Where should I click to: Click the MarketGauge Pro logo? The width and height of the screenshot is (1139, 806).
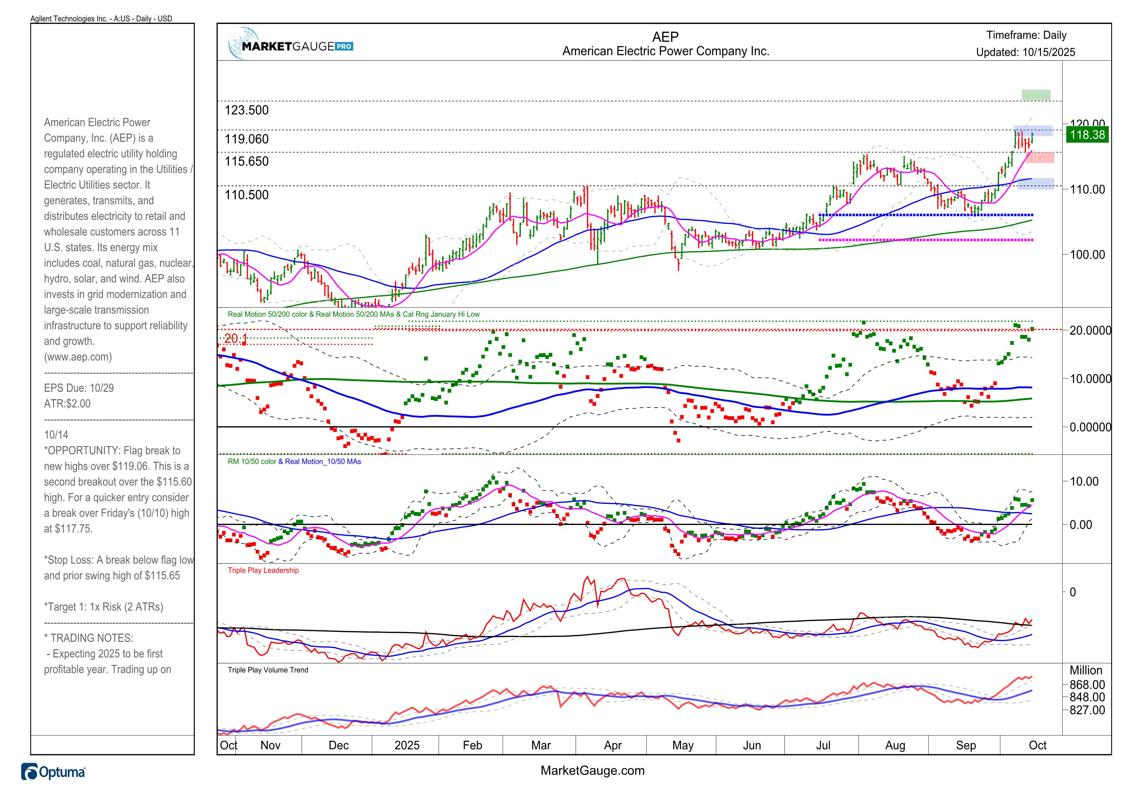click(x=291, y=46)
